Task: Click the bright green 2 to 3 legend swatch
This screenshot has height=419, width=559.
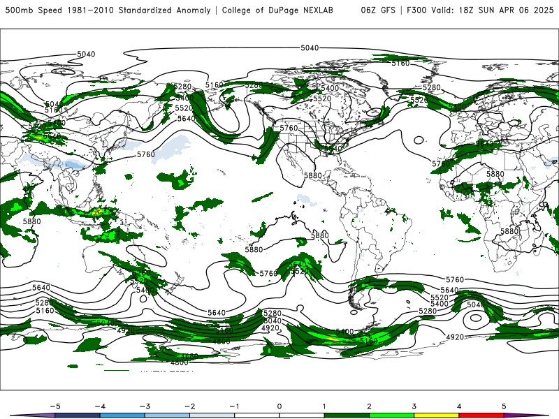Action: pyautogui.click(x=391, y=416)
